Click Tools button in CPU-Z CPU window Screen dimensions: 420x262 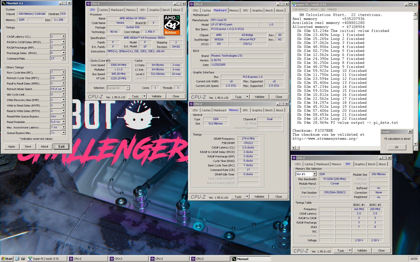pos(135,96)
